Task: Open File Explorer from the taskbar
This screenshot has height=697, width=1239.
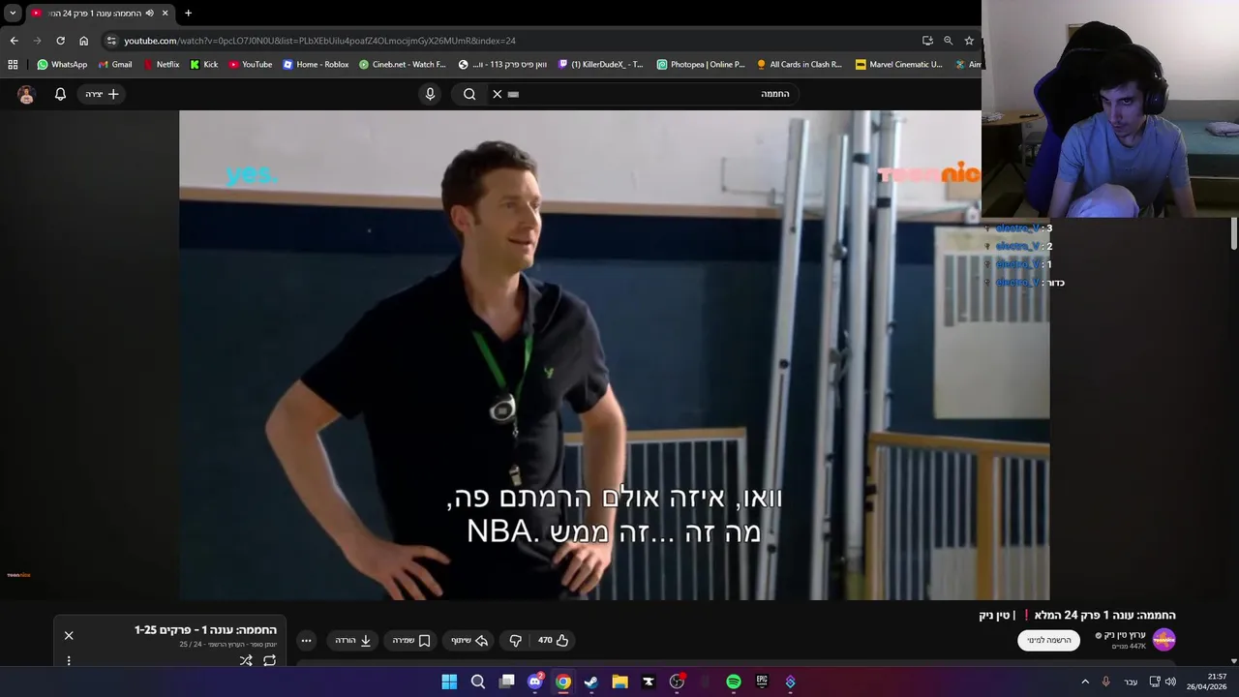Action: coord(619,682)
